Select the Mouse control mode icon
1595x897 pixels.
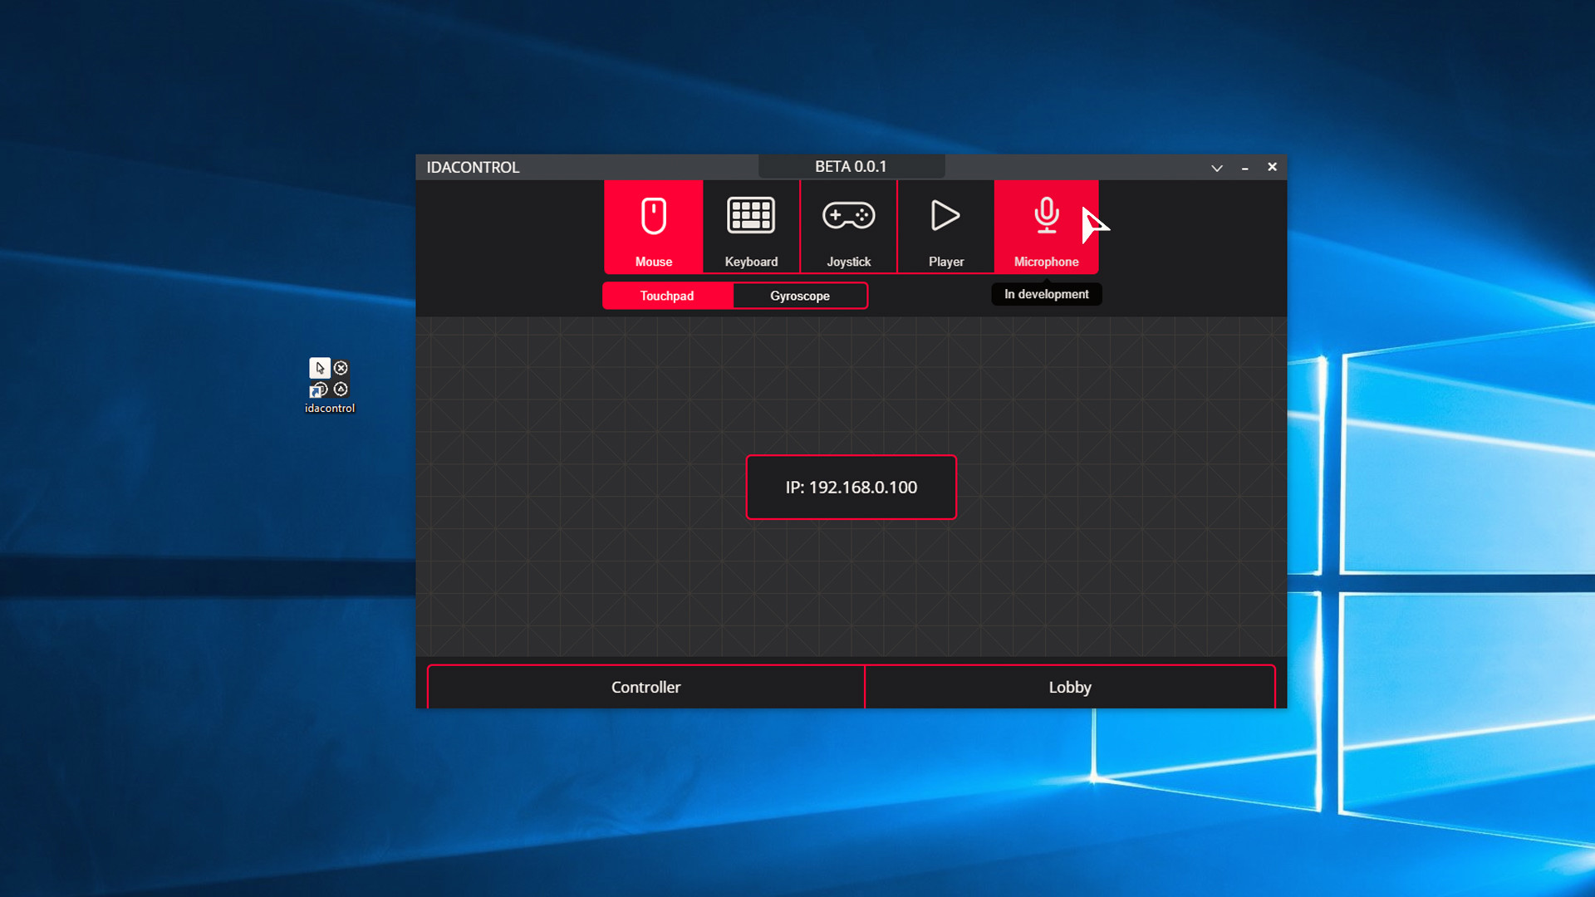click(x=654, y=217)
